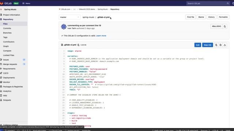The height and width of the screenshot is (131, 234).
Task: Open the VMworld 2020 demo breadcrumb
Action: pos(87,9)
